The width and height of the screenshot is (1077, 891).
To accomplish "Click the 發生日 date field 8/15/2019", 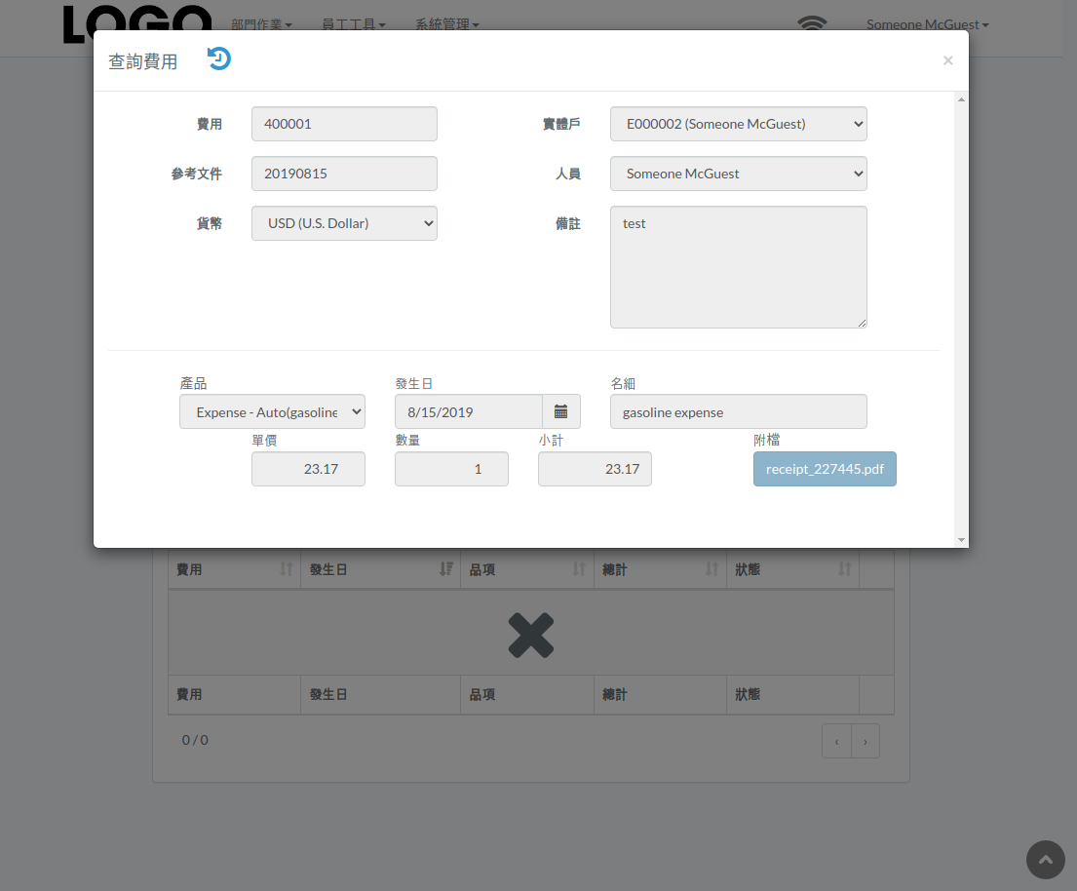I will pos(469,411).
